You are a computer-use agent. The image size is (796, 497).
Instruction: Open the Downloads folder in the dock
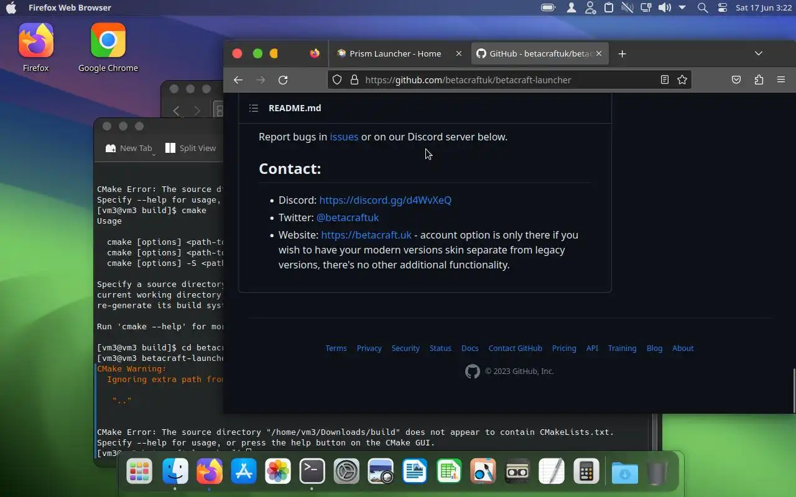tap(624, 473)
